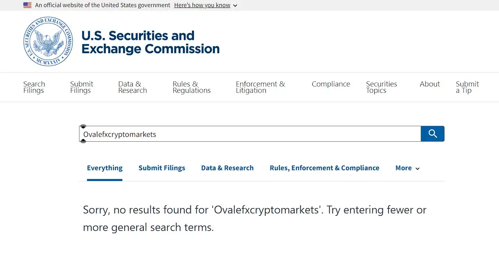This screenshot has width=499, height=254.
Task: Open the More dropdown filter
Action: tap(407, 168)
